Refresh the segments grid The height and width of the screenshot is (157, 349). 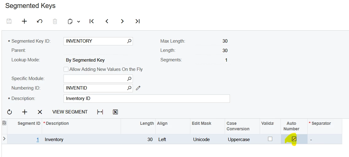tap(10, 112)
